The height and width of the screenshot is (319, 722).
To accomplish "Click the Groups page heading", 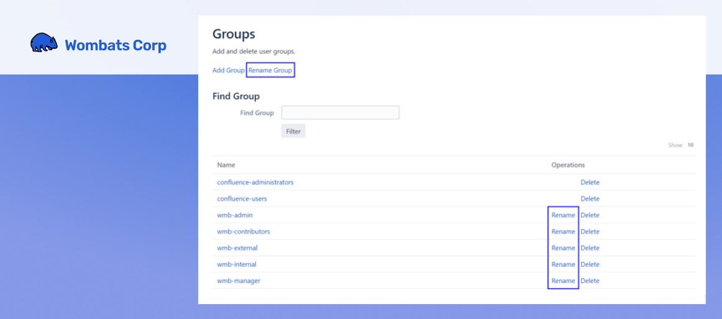I will click(x=234, y=34).
